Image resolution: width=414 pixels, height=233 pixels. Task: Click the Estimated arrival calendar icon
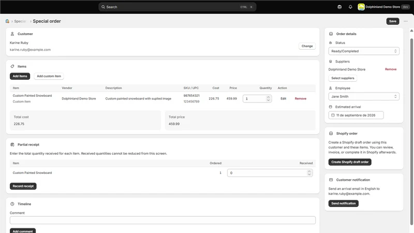tap(330, 107)
